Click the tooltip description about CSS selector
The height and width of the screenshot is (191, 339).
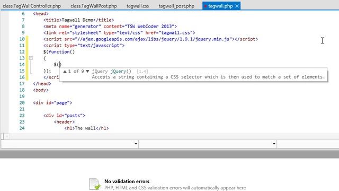[x=208, y=77]
